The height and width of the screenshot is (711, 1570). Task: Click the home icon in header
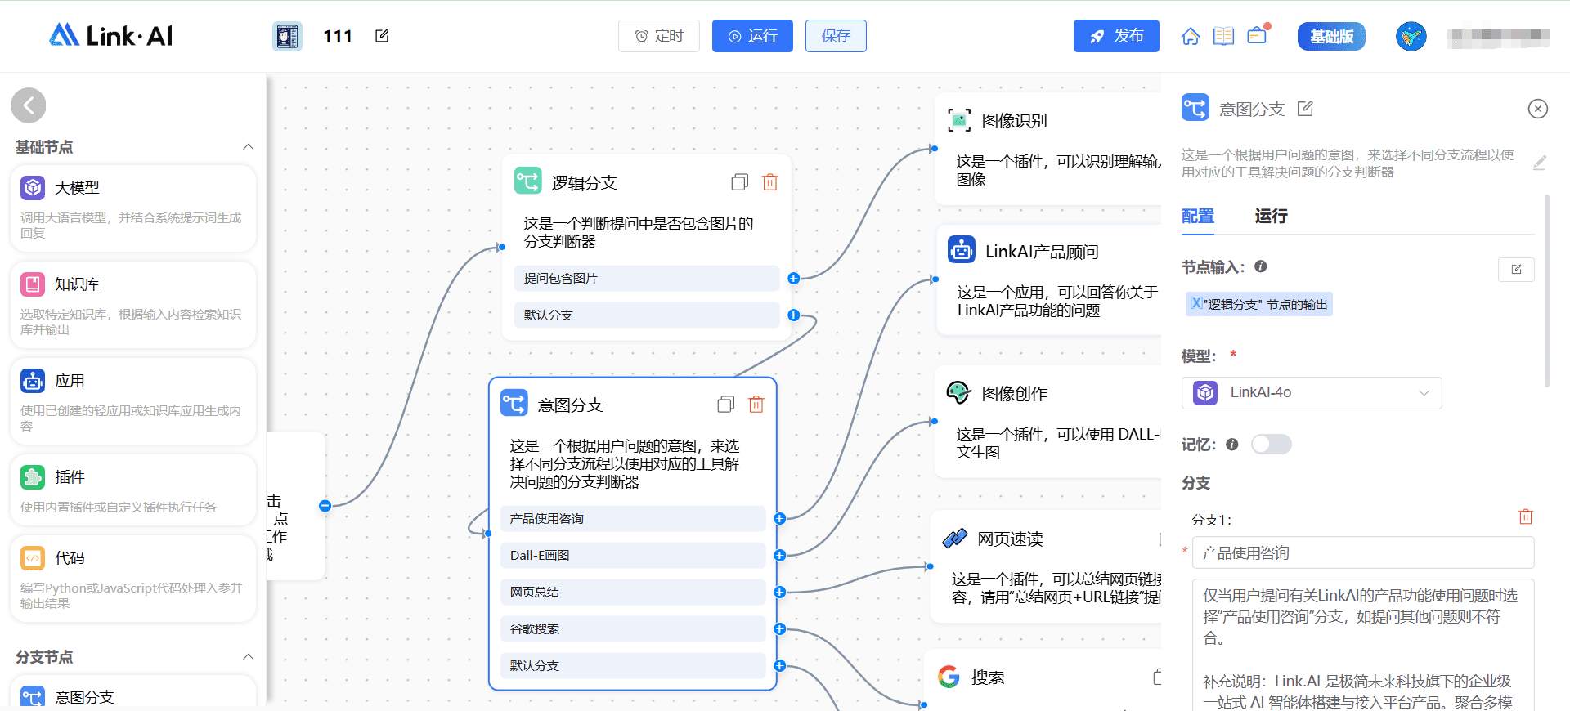1191,36
